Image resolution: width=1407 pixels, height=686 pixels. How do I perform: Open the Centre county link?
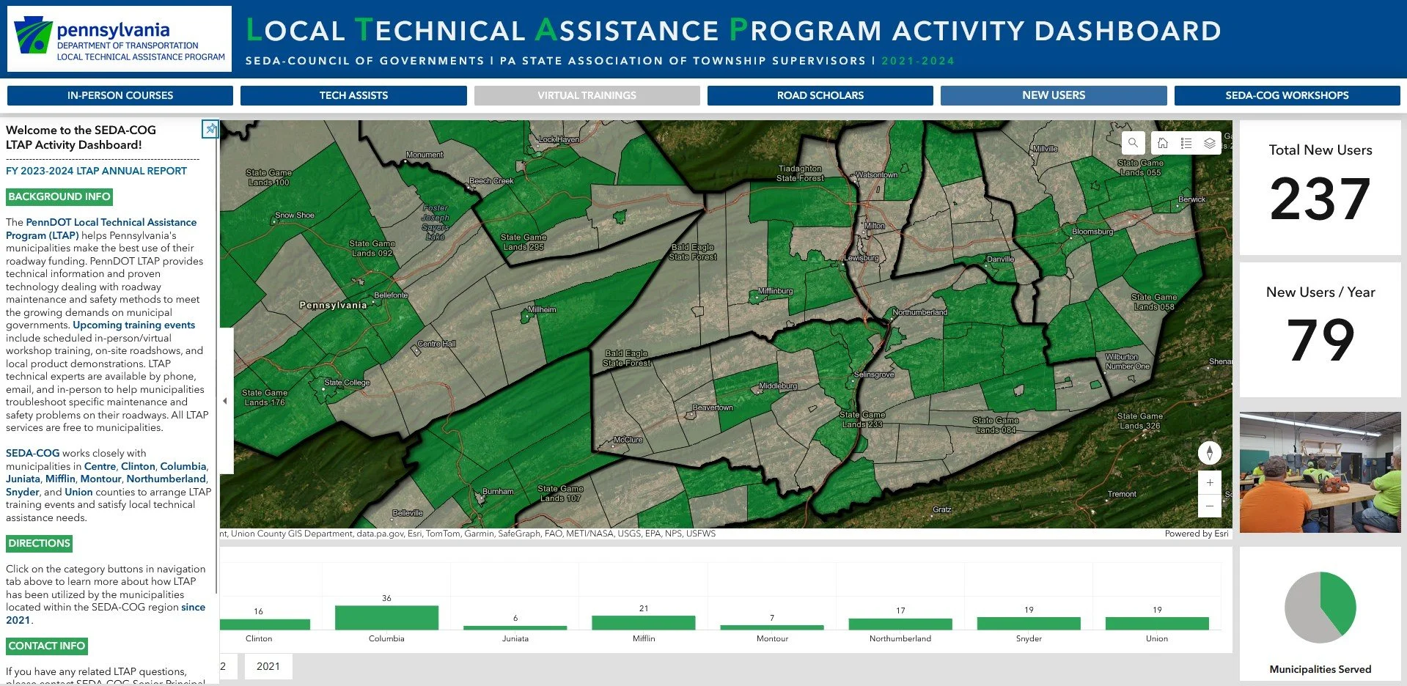[x=100, y=466]
